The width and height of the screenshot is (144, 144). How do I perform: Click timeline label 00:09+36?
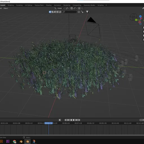(103, 123)
